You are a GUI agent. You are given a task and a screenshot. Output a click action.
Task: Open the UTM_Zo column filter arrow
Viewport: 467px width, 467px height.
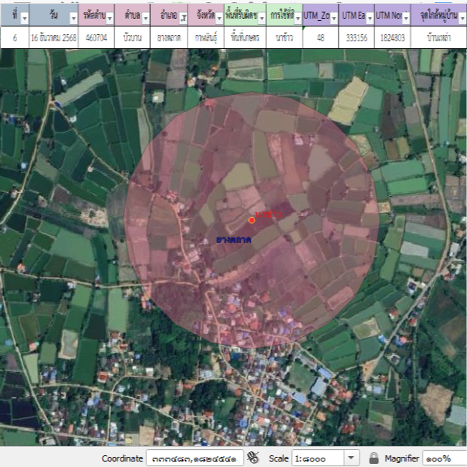coord(333,17)
